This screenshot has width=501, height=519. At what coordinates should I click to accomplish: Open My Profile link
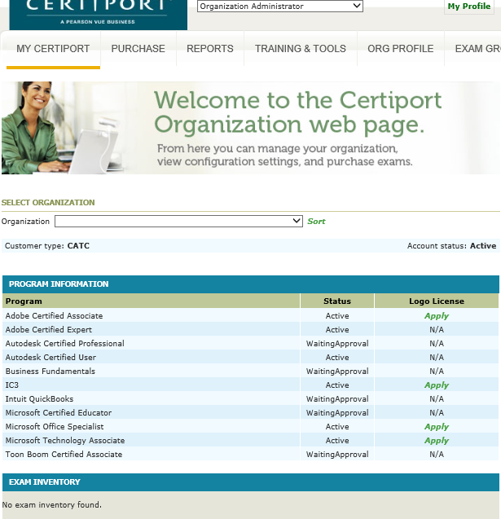(469, 7)
